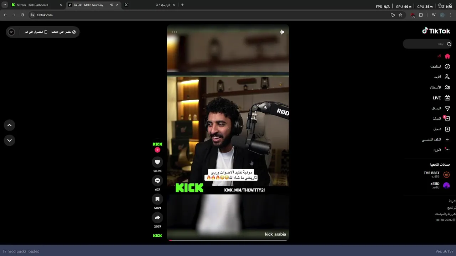Viewport: 456px width, 256px height.
Task: Expand the tab search dropdown arrow
Action: point(5,5)
